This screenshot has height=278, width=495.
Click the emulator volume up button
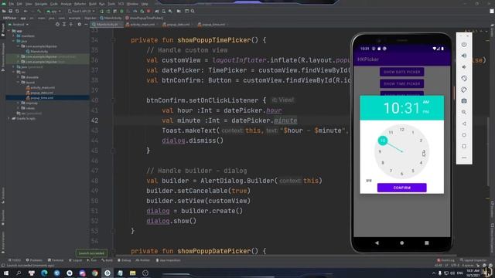[464, 56]
